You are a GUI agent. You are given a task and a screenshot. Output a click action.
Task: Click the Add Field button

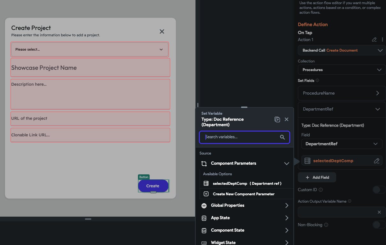tap(317, 177)
